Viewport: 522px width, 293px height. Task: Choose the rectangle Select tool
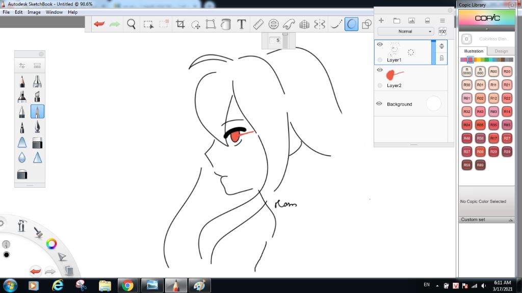[148, 24]
